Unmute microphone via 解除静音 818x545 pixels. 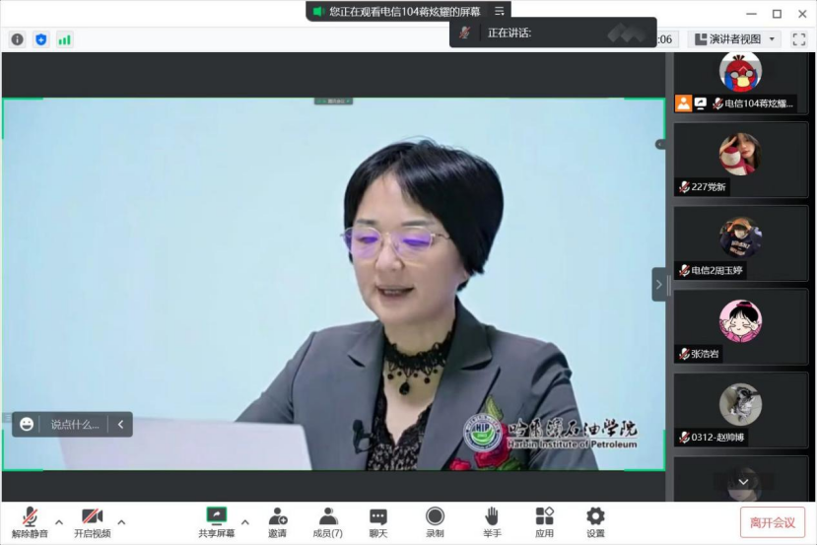click(x=31, y=522)
